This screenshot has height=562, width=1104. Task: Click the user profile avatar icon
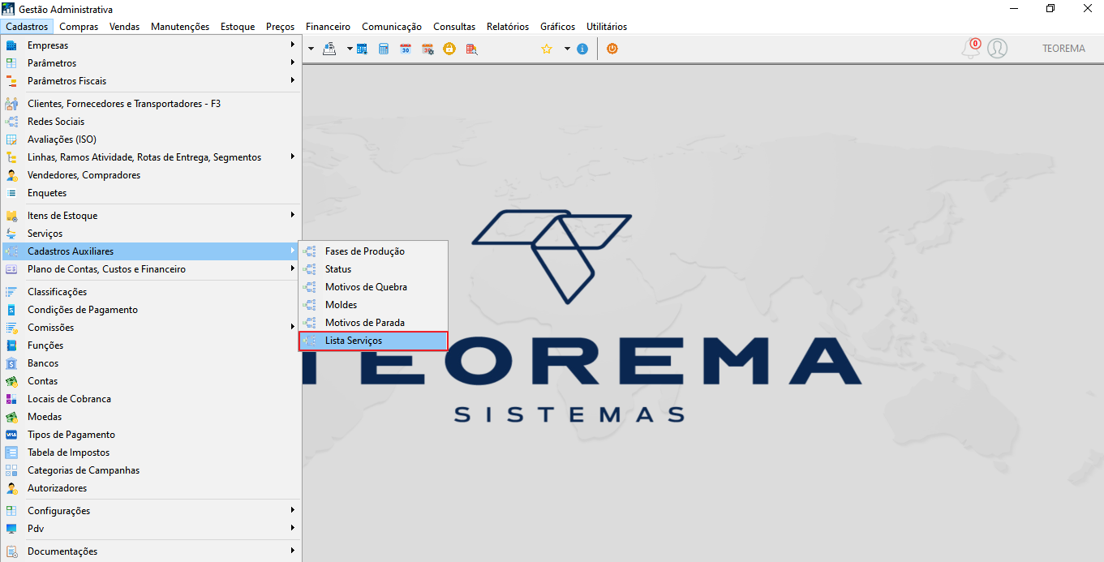point(998,49)
